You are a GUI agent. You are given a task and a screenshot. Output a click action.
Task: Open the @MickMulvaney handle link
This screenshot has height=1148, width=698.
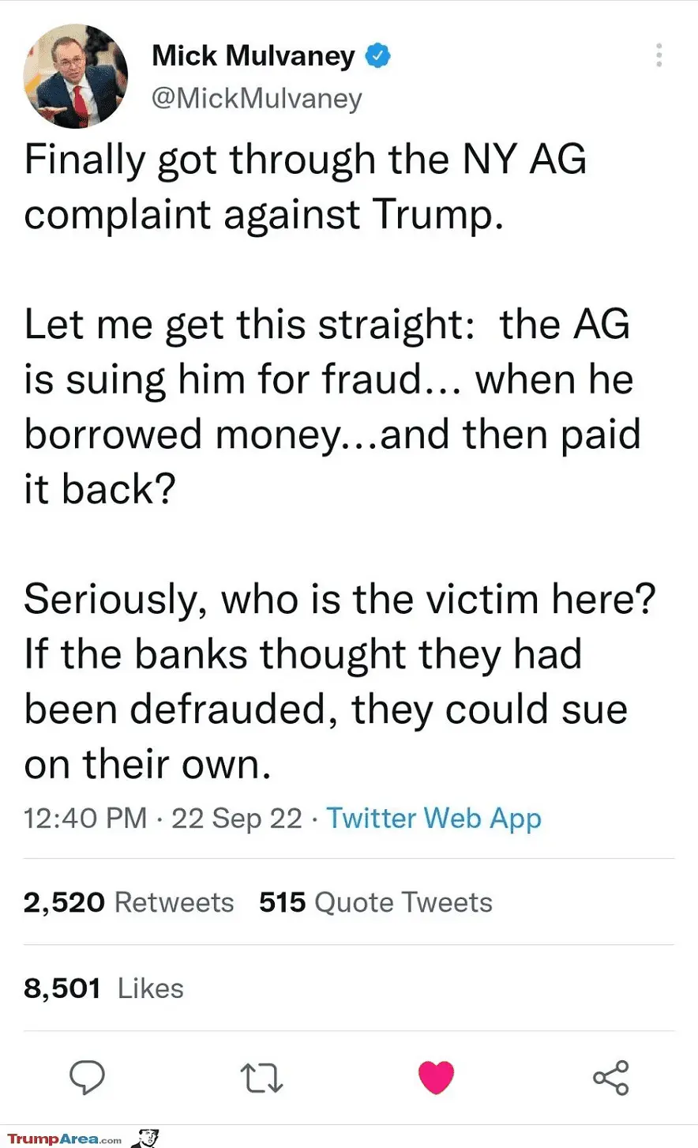click(257, 98)
